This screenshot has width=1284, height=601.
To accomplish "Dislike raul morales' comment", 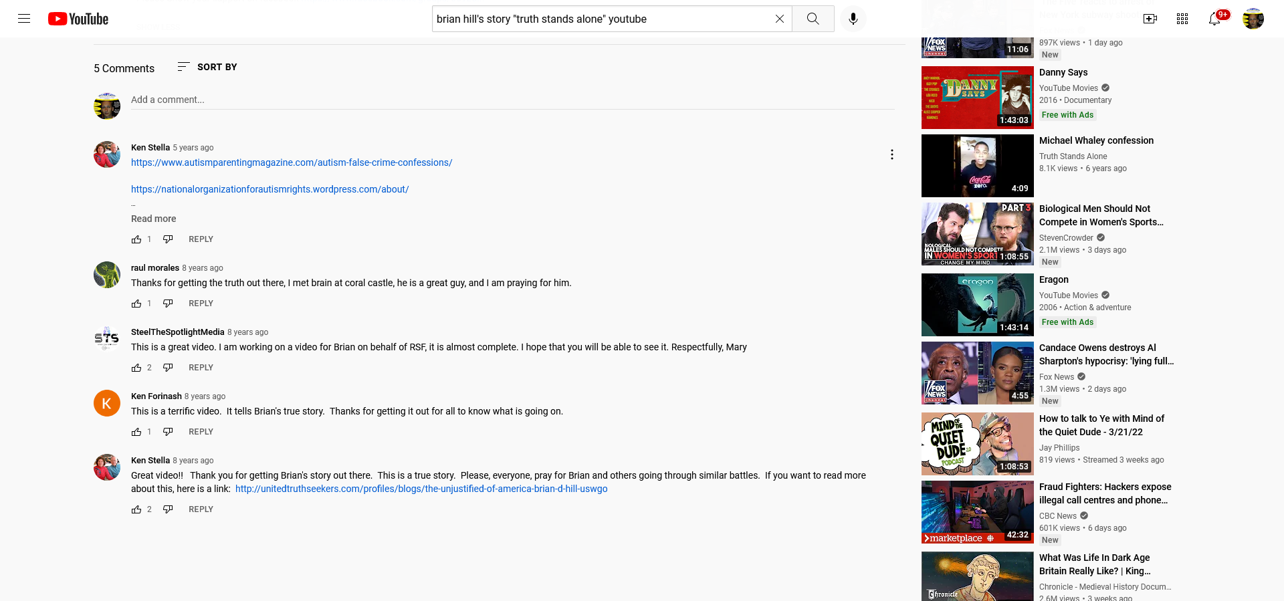I will 168,304.
